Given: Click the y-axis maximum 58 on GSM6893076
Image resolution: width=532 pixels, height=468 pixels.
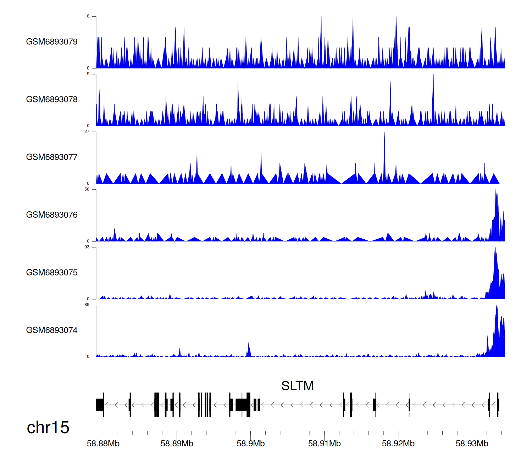Looking at the screenshot, I should [87, 189].
